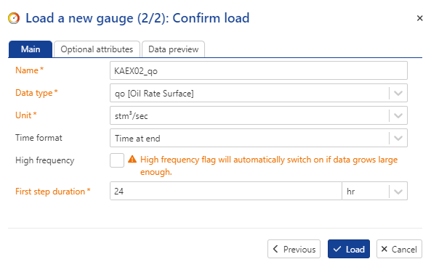The width and height of the screenshot is (431, 267).
Task: Open the Unit dropdown arrow
Action: 398,116
